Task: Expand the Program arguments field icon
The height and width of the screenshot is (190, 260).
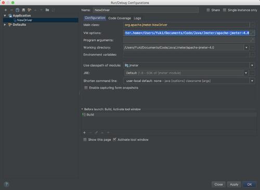Action: (252, 40)
